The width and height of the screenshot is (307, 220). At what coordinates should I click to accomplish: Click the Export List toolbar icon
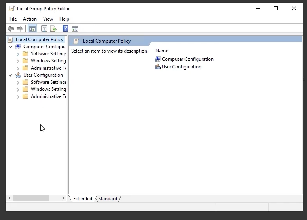pos(53,29)
